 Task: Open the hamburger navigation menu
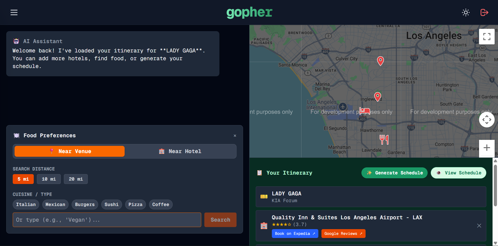(x=14, y=12)
